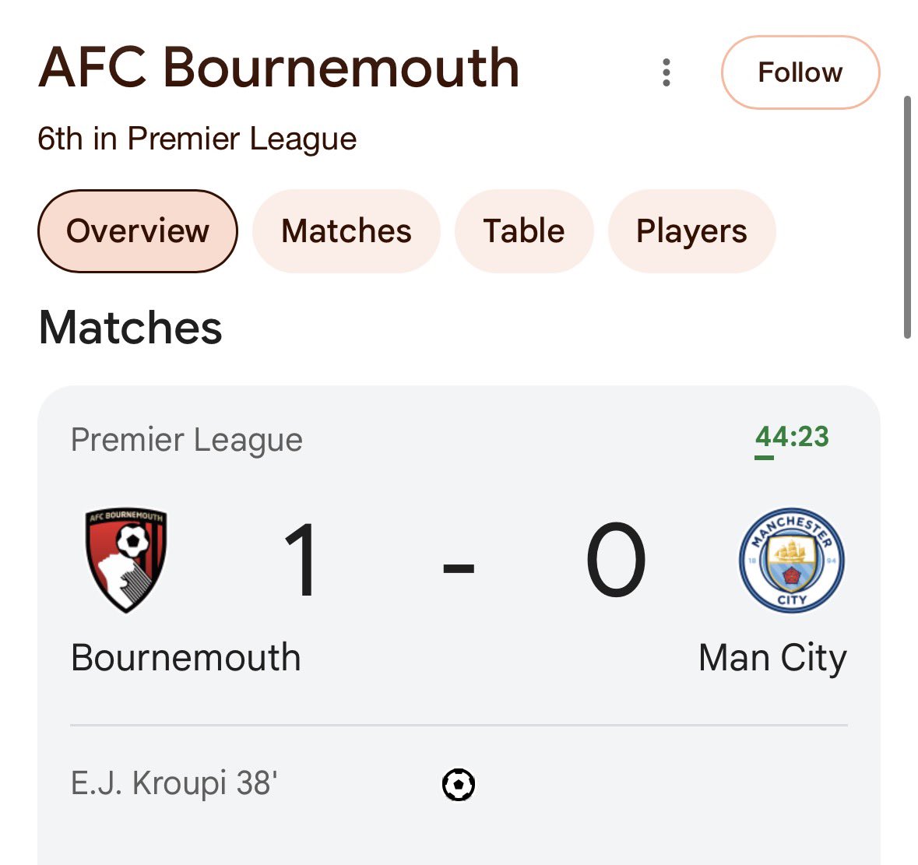Switch to the Matches tab
Viewport: 918px width, 865px height.
tap(346, 230)
